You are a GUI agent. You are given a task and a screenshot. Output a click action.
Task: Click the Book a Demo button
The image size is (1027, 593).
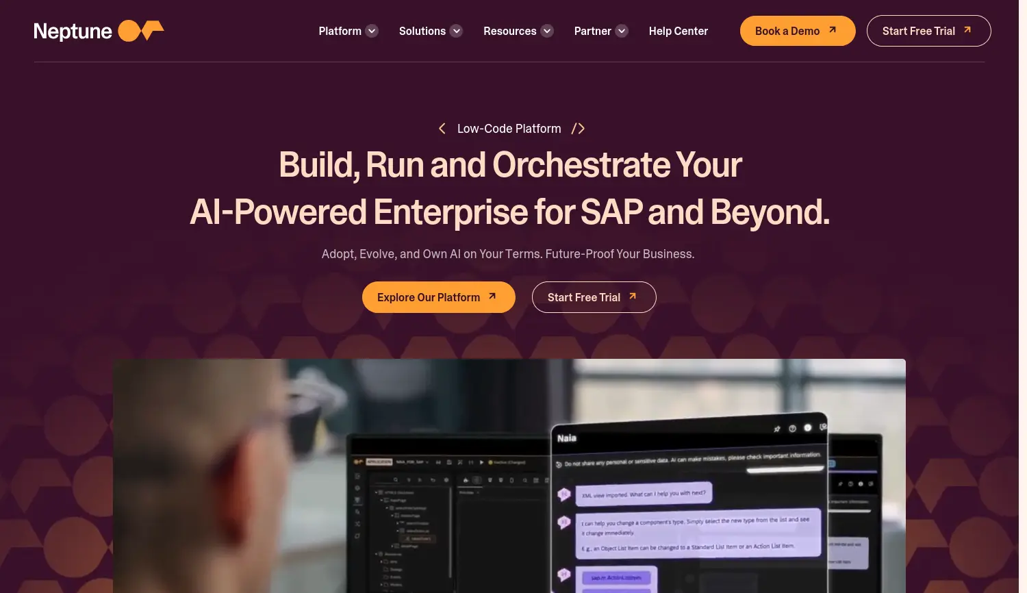tap(797, 31)
